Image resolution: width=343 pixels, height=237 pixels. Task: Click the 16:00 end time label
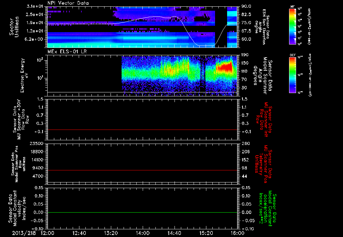237,232
